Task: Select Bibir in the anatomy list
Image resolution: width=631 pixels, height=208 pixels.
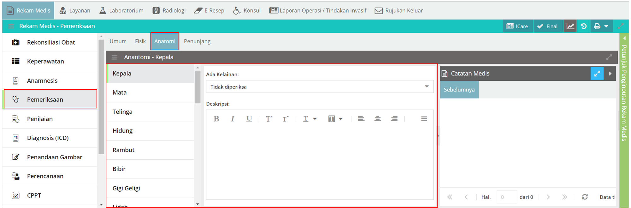Action: [150, 169]
